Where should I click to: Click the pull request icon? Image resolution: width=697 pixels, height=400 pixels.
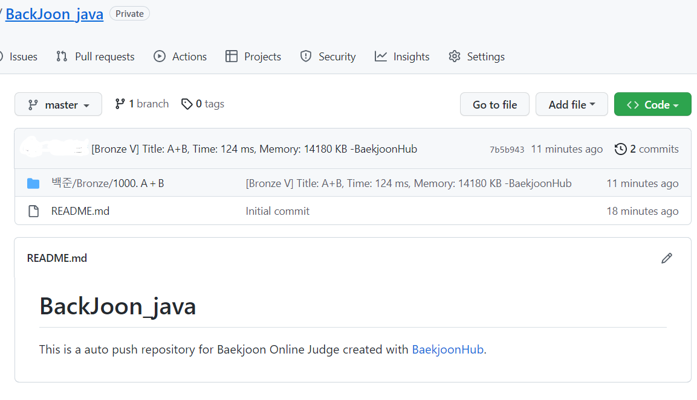coord(62,56)
